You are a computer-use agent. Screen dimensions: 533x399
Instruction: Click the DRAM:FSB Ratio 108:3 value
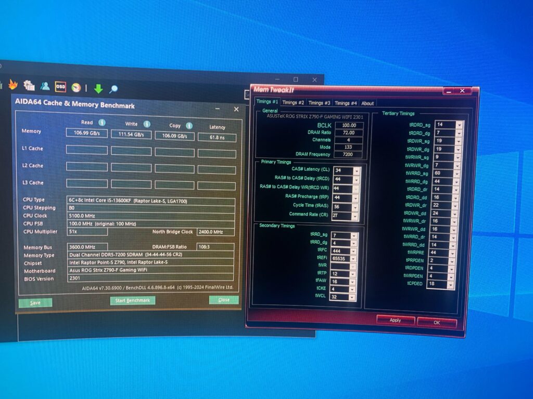(x=215, y=247)
